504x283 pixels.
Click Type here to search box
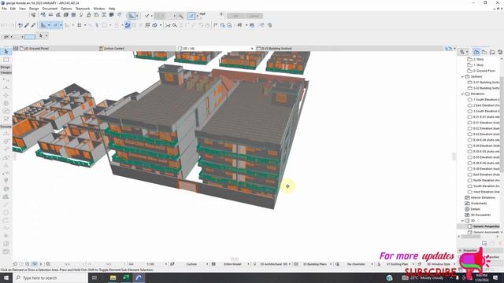tap(50, 277)
